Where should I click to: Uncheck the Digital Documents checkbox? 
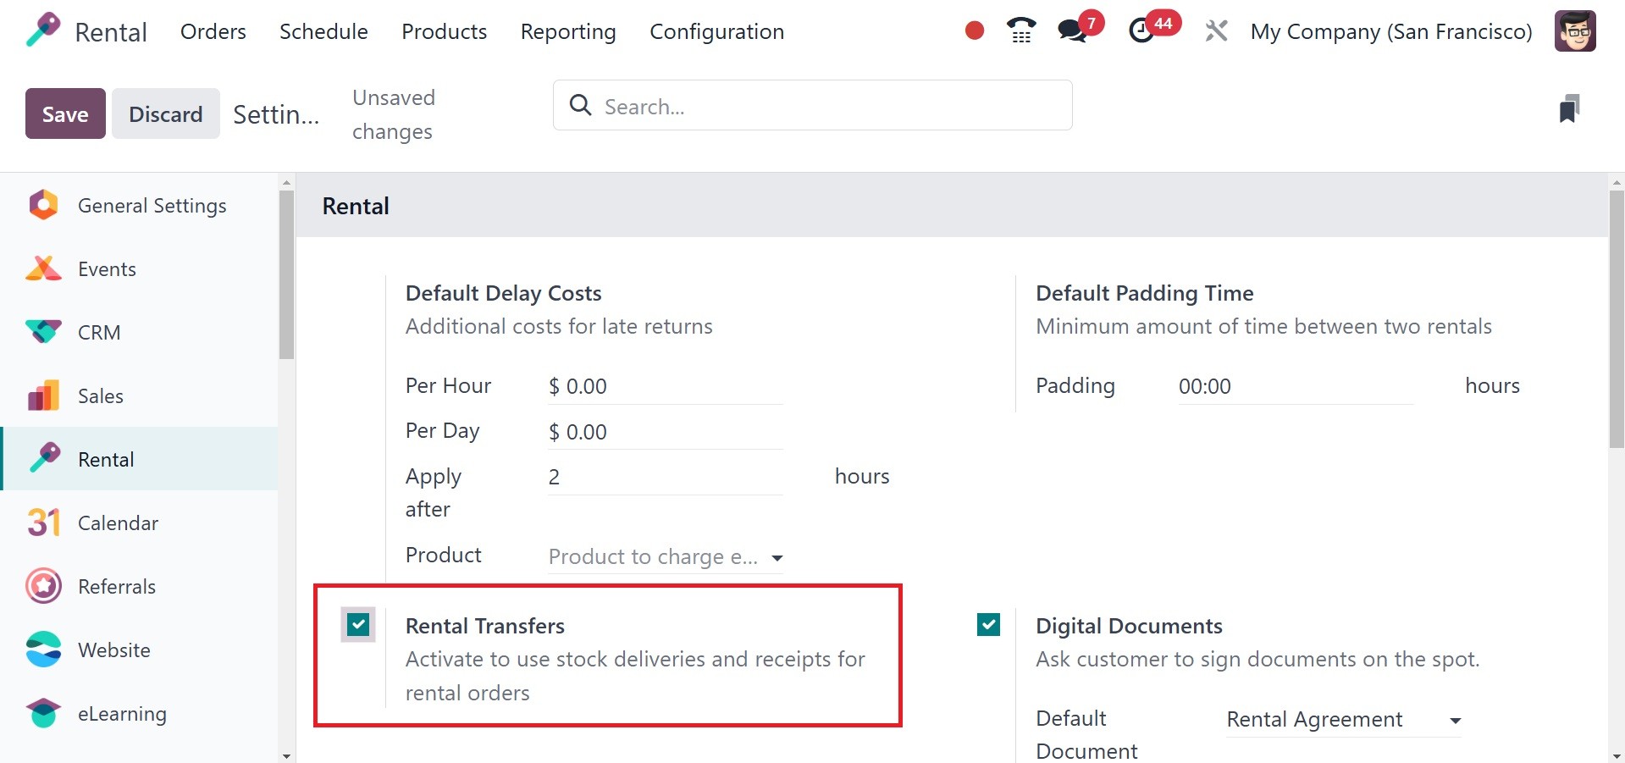point(988,625)
